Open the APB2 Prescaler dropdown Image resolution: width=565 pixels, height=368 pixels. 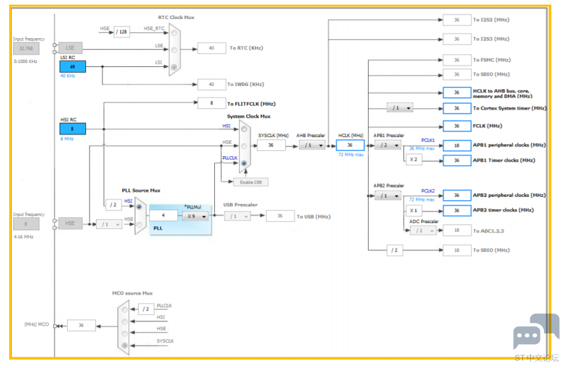tap(388, 195)
